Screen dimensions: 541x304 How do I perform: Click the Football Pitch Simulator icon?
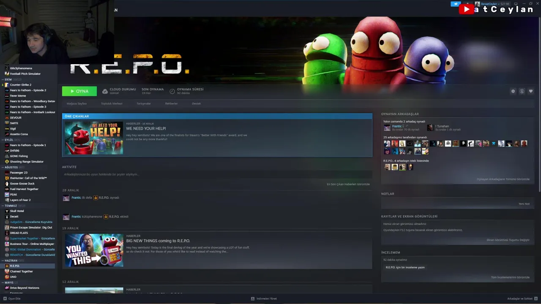pyautogui.click(x=7, y=74)
